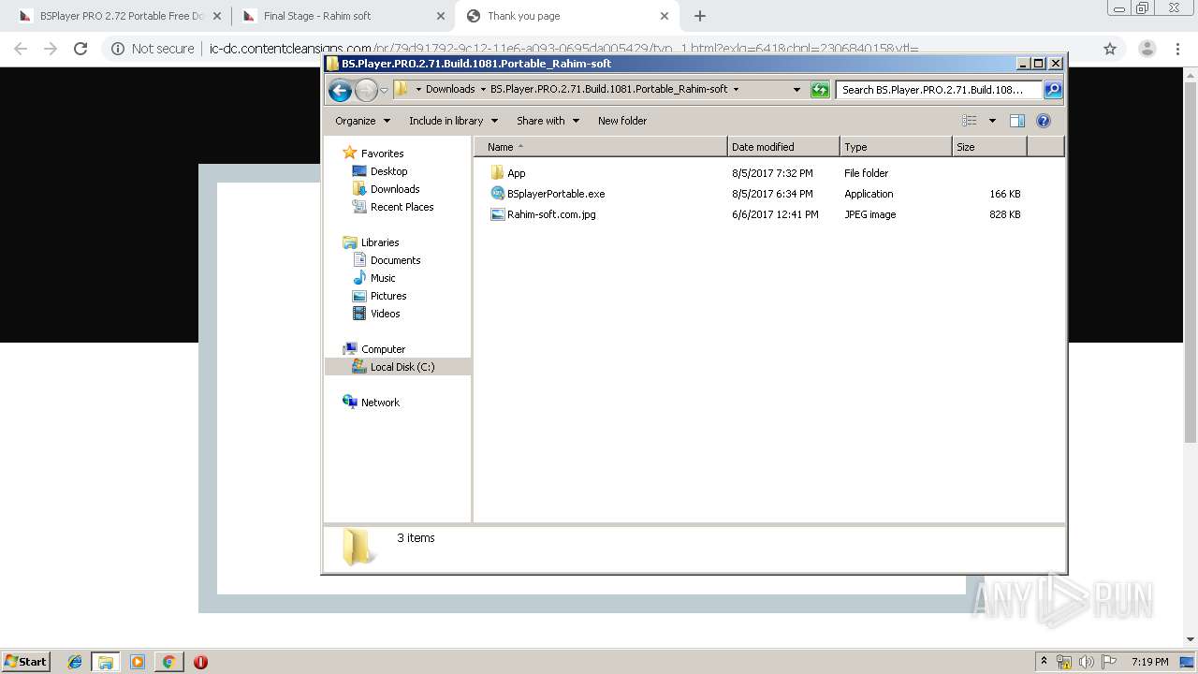The height and width of the screenshot is (674, 1198).
Task: Select the 828 KB size cell
Action: (1004, 214)
